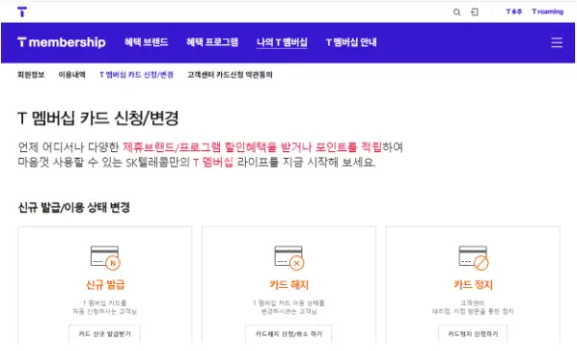
Task: Open the 혜택 프로그램 menu
Action: (212, 42)
